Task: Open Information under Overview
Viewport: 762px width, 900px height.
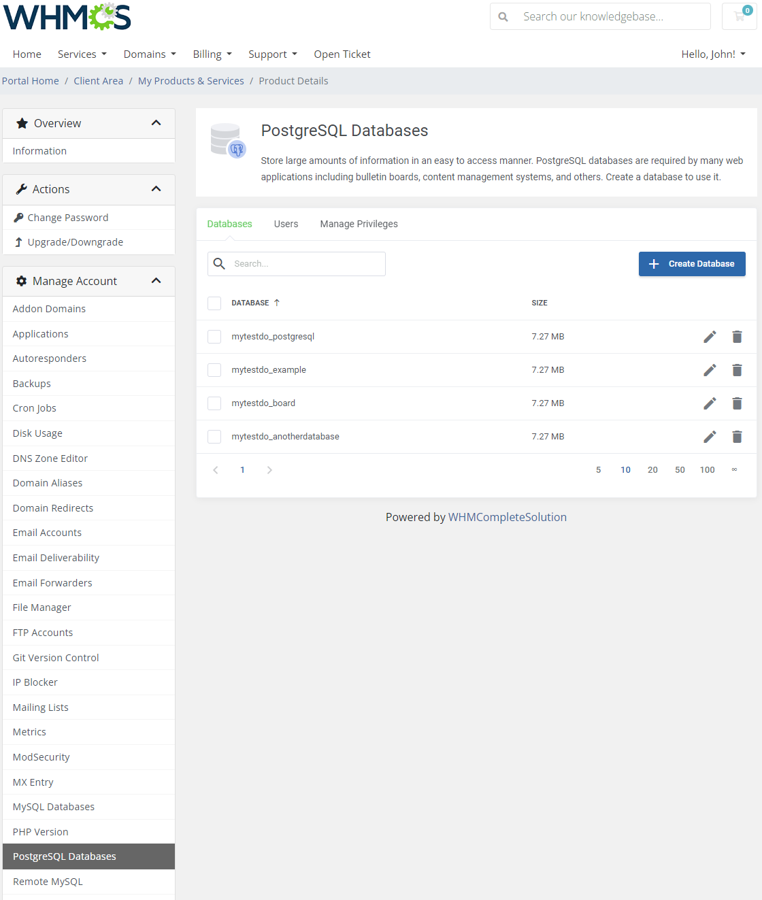Action: (88, 151)
